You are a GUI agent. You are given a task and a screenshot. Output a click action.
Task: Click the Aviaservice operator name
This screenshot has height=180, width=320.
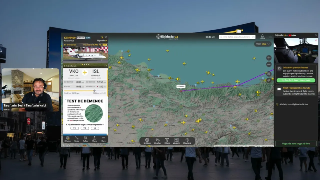[69, 40]
